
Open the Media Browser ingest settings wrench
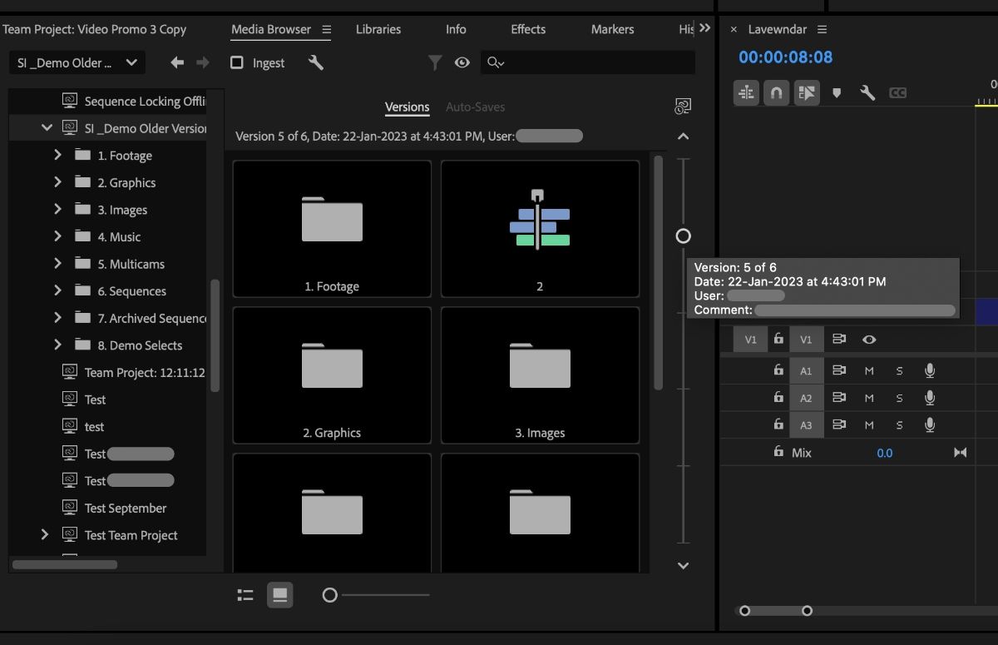click(x=316, y=62)
